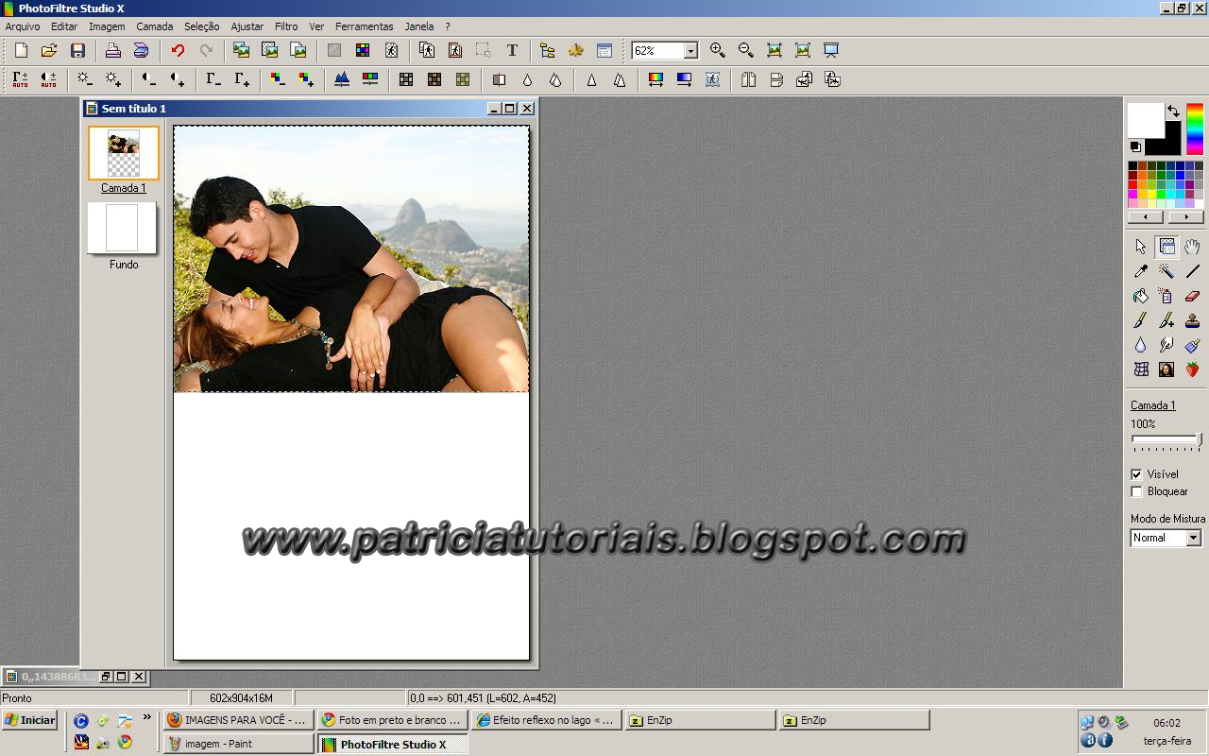This screenshot has height=756, width=1209.
Task: Click the Iniciar start button
Action: 30,720
